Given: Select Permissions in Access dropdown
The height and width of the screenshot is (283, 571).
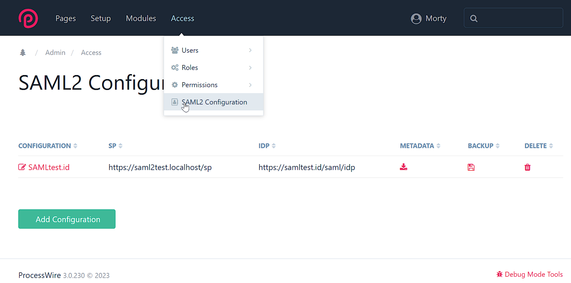Looking at the screenshot, I should [214, 85].
